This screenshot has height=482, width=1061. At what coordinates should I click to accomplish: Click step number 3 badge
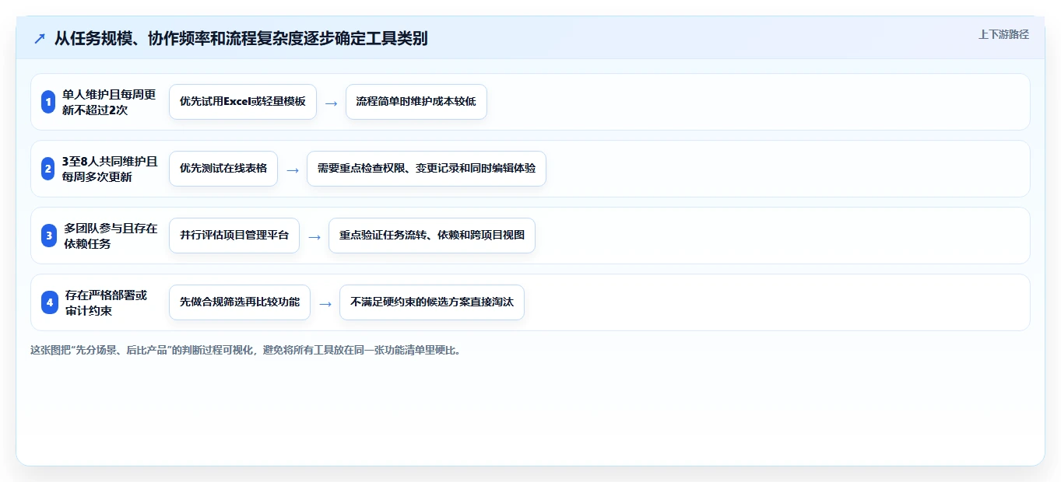click(x=49, y=236)
